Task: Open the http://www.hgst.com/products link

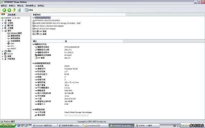Action: tap(76, 115)
